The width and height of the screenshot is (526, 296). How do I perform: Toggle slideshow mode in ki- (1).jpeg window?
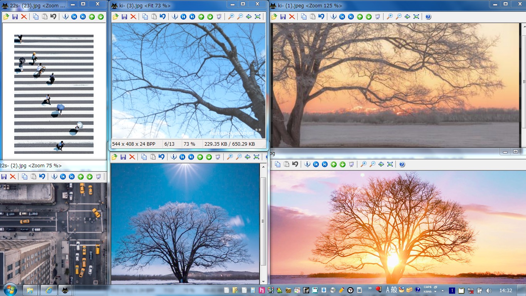(x=378, y=17)
